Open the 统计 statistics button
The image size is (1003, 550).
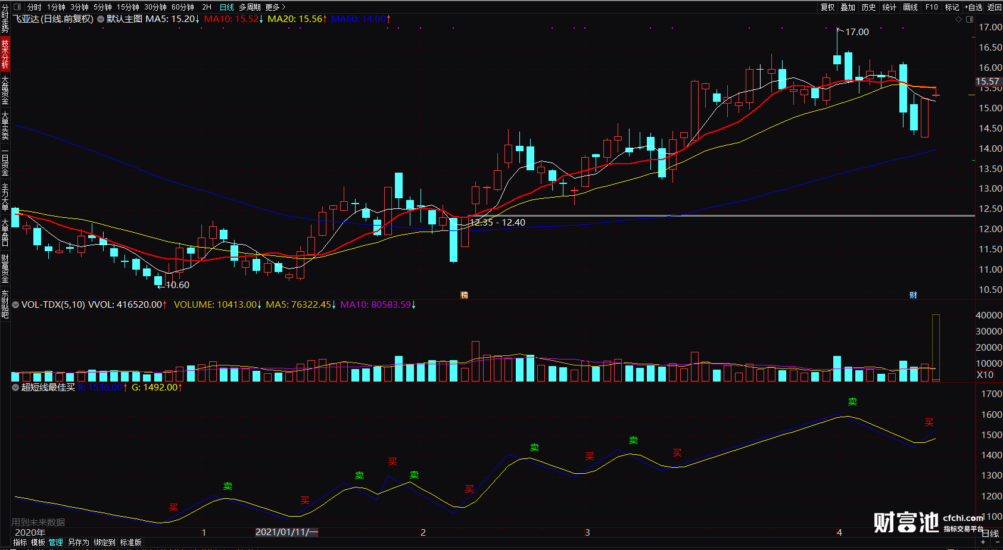pyautogui.click(x=889, y=7)
